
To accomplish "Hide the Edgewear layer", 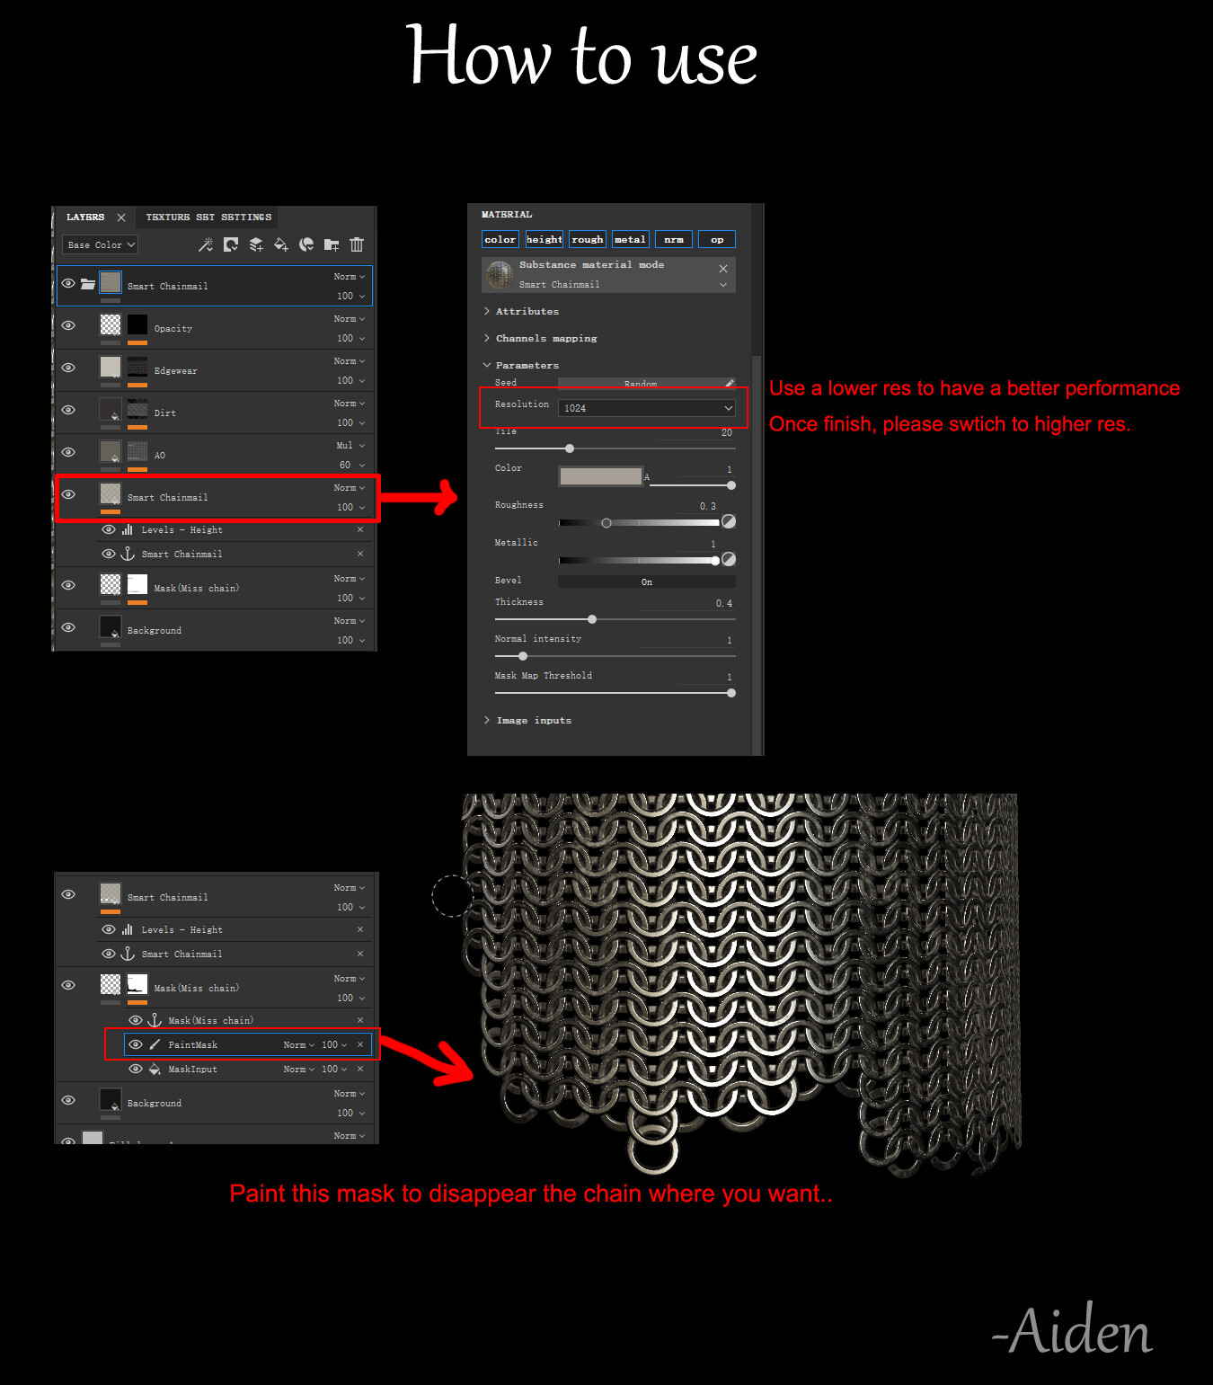I will 68,368.
